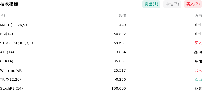
Task: Click the green 卖出 signal for TRIX
Action: pyautogui.click(x=198, y=79)
